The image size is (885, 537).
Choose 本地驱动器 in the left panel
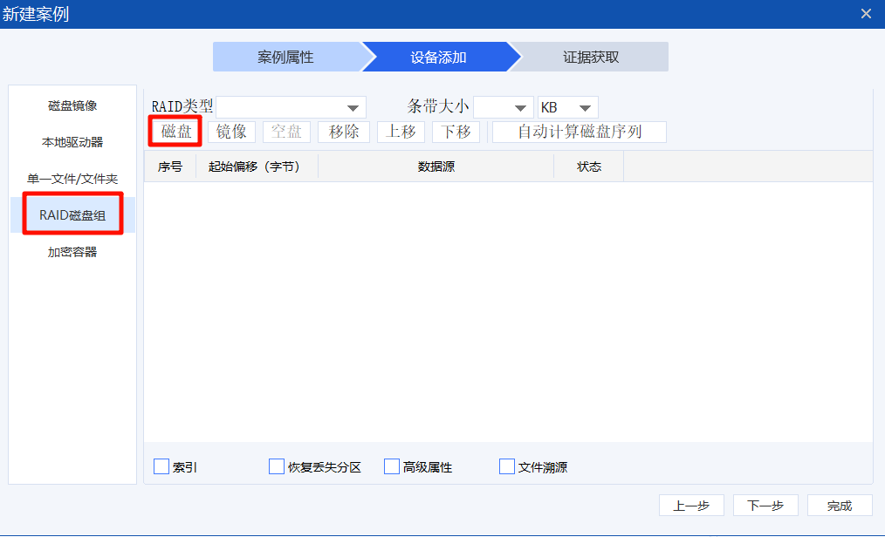[x=72, y=142]
